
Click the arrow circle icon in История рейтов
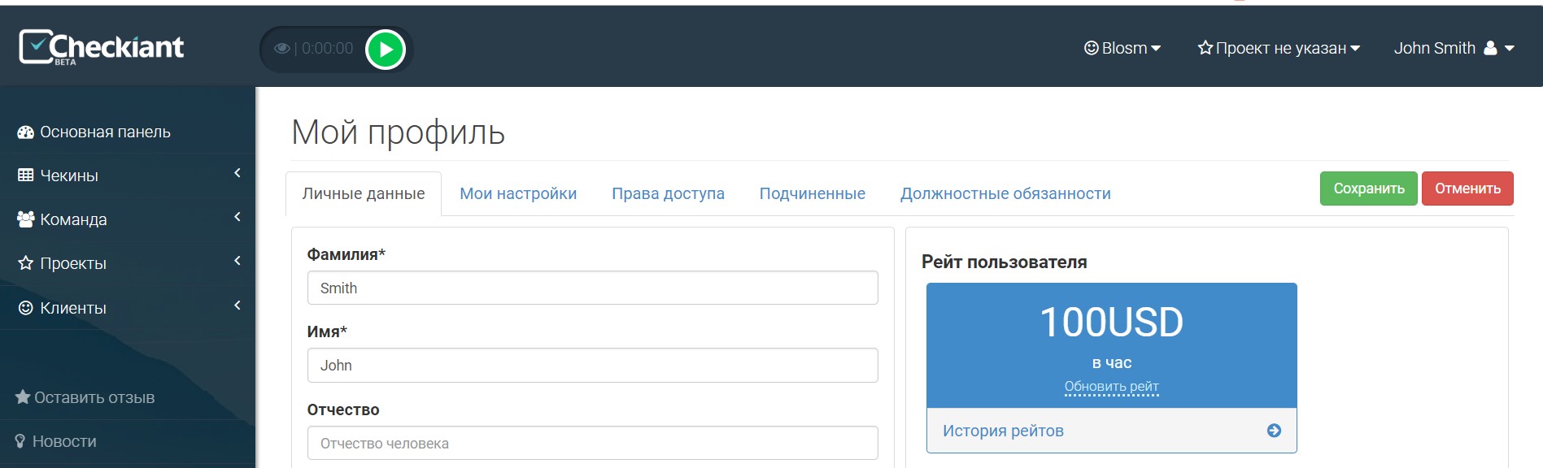[x=1274, y=431]
